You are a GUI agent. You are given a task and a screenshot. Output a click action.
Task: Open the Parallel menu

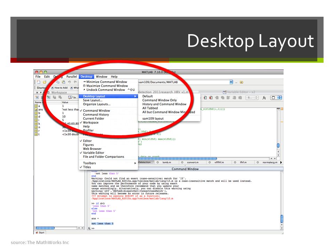pyautogui.click(x=72, y=77)
